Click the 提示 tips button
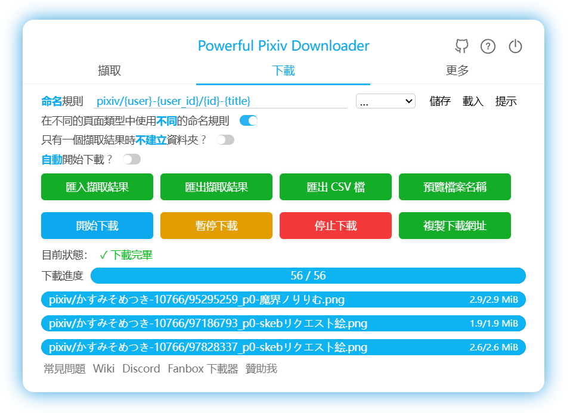This screenshot has width=570, height=413. pos(506,101)
